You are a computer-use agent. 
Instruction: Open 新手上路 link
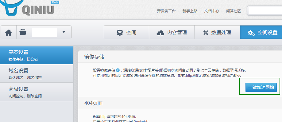pyautogui.click(x=190, y=11)
